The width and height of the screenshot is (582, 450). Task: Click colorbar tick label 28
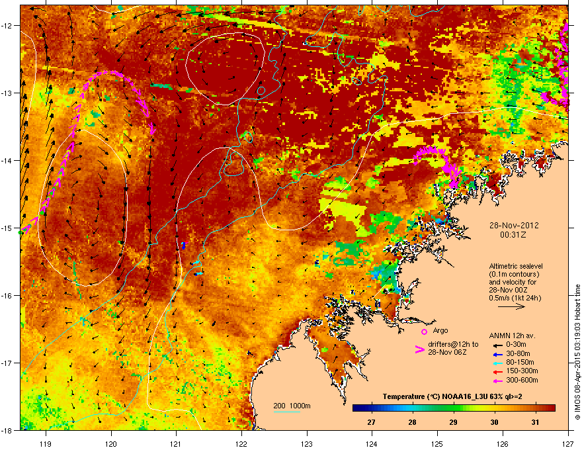412,422
